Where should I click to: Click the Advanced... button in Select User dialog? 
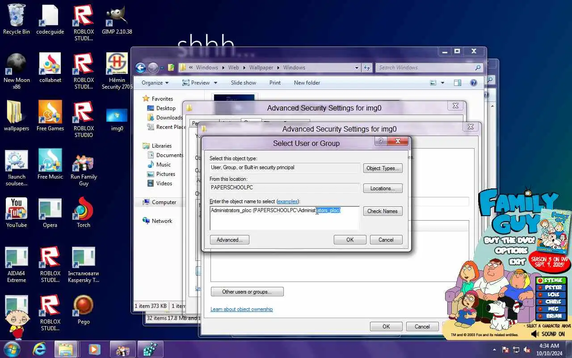(x=230, y=240)
